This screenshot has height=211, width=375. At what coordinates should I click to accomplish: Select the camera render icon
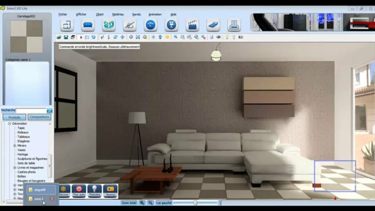tap(150, 25)
